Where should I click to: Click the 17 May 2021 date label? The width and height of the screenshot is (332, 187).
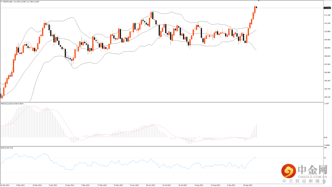tap(102, 185)
